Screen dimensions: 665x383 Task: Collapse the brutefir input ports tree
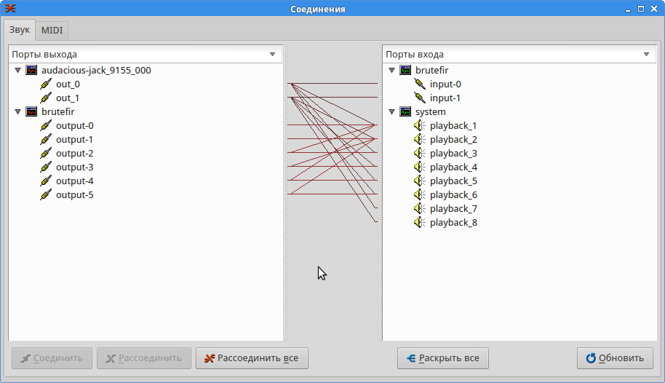click(392, 70)
